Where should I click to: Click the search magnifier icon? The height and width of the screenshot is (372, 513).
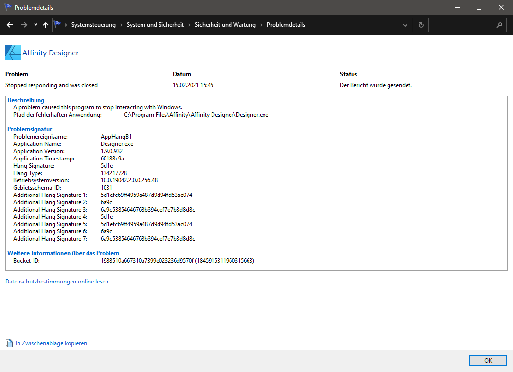click(x=499, y=25)
